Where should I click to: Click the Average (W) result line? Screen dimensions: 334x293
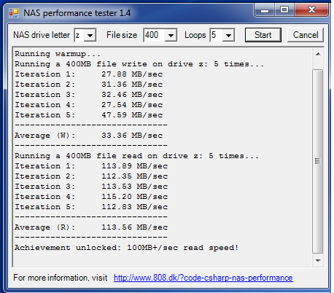coord(88,136)
